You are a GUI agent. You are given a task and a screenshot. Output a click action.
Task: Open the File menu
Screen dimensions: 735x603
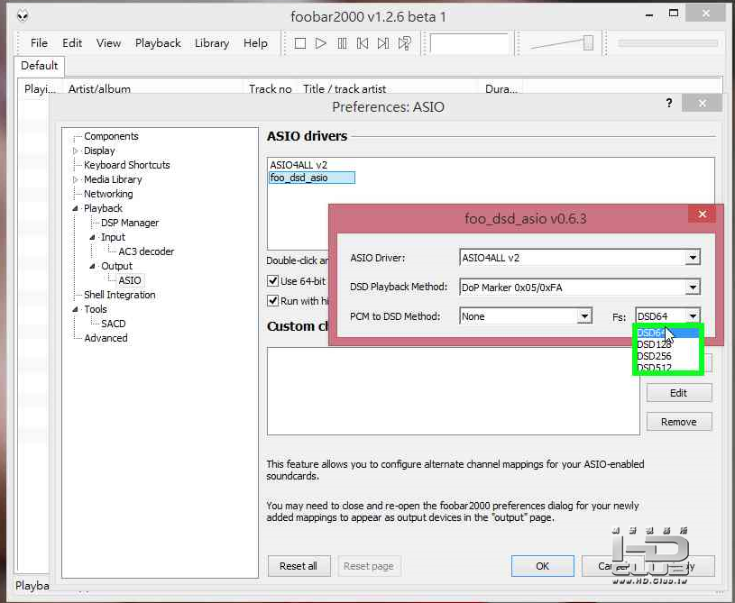pyautogui.click(x=39, y=43)
